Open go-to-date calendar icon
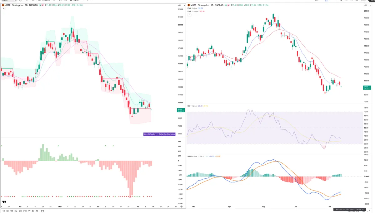Image resolution: width=375 pixels, height=213 pixels. pos(42,211)
